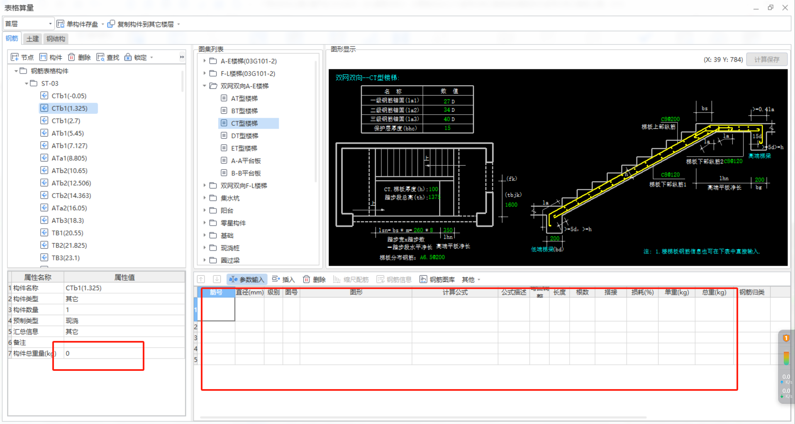The width and height of the screenshot is (795, 424).
Task: Expand the 基础 folder
Action: pyautogui.click(x=205, y=235)
